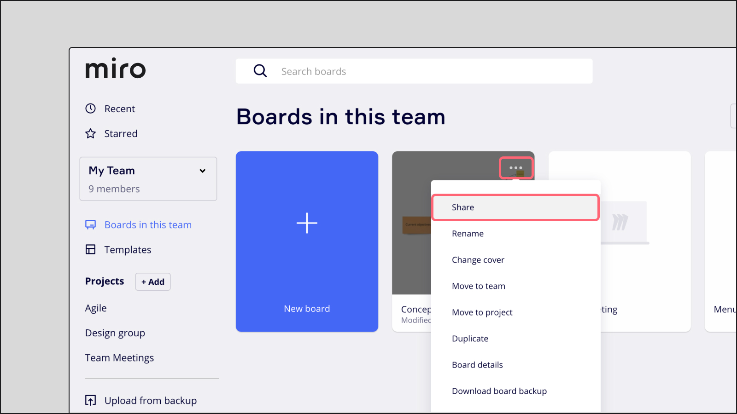Open the Team Meetings project
Image resolution: width=737 pixels, height=414 pixels.
[119, 358]
